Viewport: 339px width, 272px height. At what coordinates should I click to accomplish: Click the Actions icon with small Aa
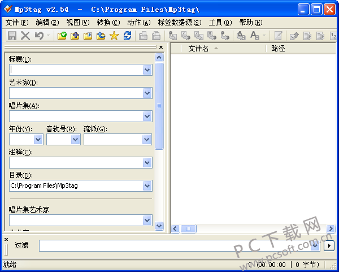(x=241, y=36)
